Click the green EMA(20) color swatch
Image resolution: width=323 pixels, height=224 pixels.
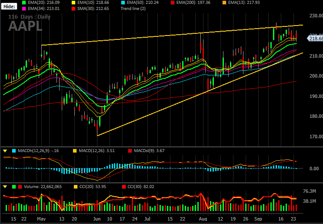click(x=24, y=3)
